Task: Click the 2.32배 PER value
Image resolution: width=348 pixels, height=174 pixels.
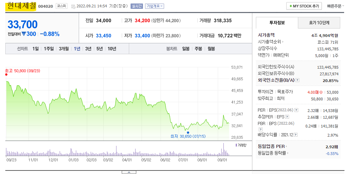Action: click(313, 111)
